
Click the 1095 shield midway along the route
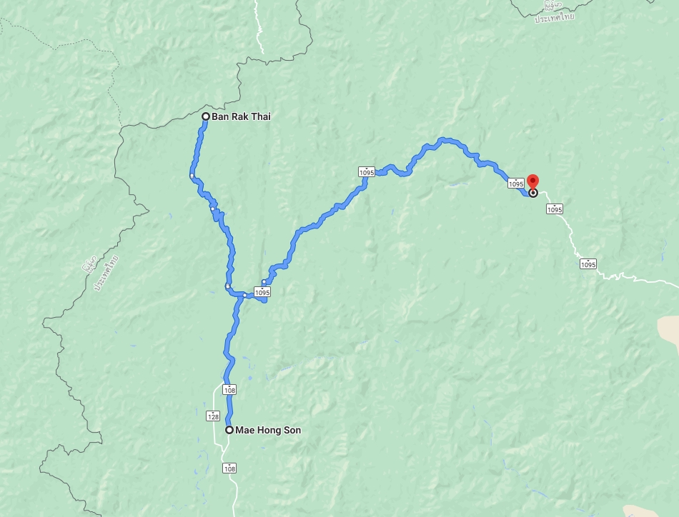pos(367,172)
